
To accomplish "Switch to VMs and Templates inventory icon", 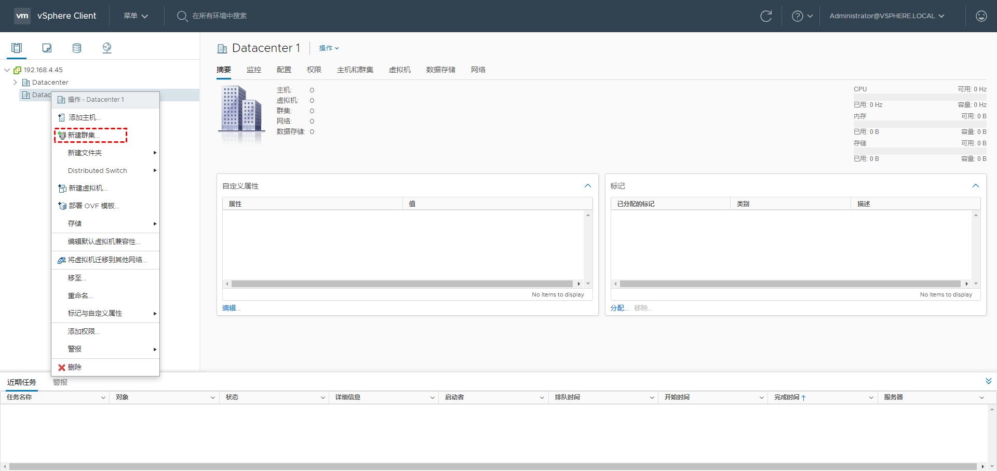I will pos(47,48).
